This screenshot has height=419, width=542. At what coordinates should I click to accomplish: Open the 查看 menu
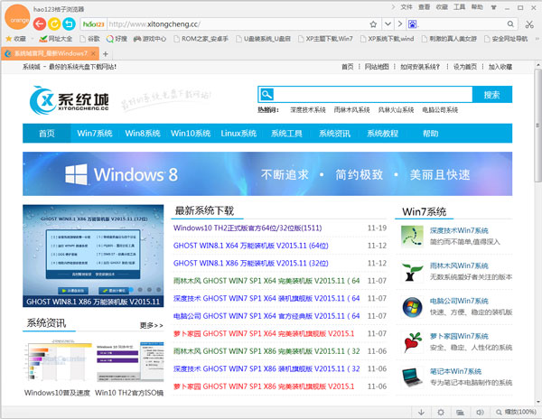(x=425, y=7)
